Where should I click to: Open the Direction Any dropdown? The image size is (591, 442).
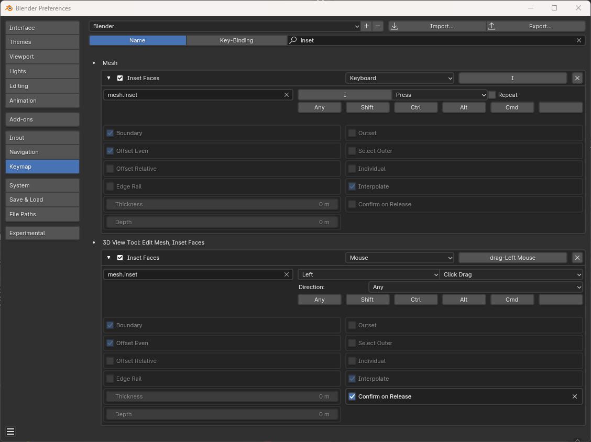coord(476,287)
